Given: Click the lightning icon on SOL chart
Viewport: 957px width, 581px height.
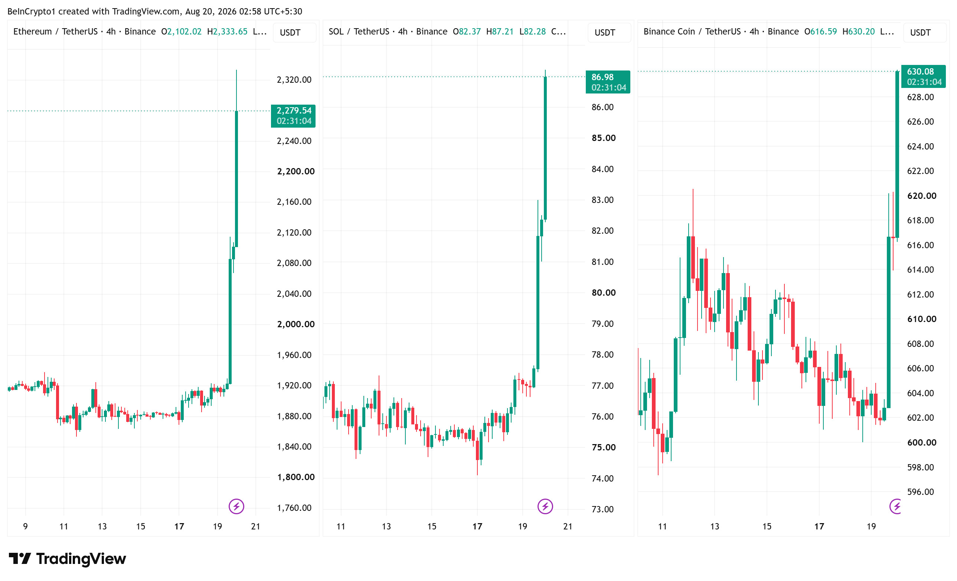Looking at the screenshot, I should [x=545, y=506].
